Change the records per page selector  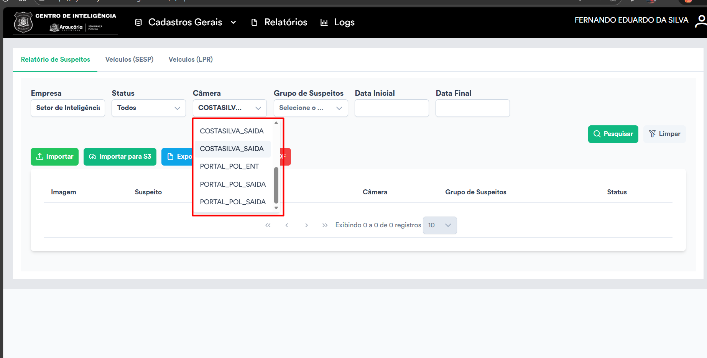439,225
